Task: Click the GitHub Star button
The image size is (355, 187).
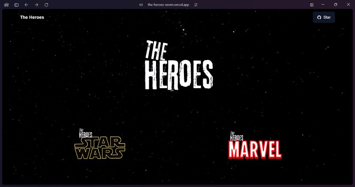Action: [x=324, y=17]
